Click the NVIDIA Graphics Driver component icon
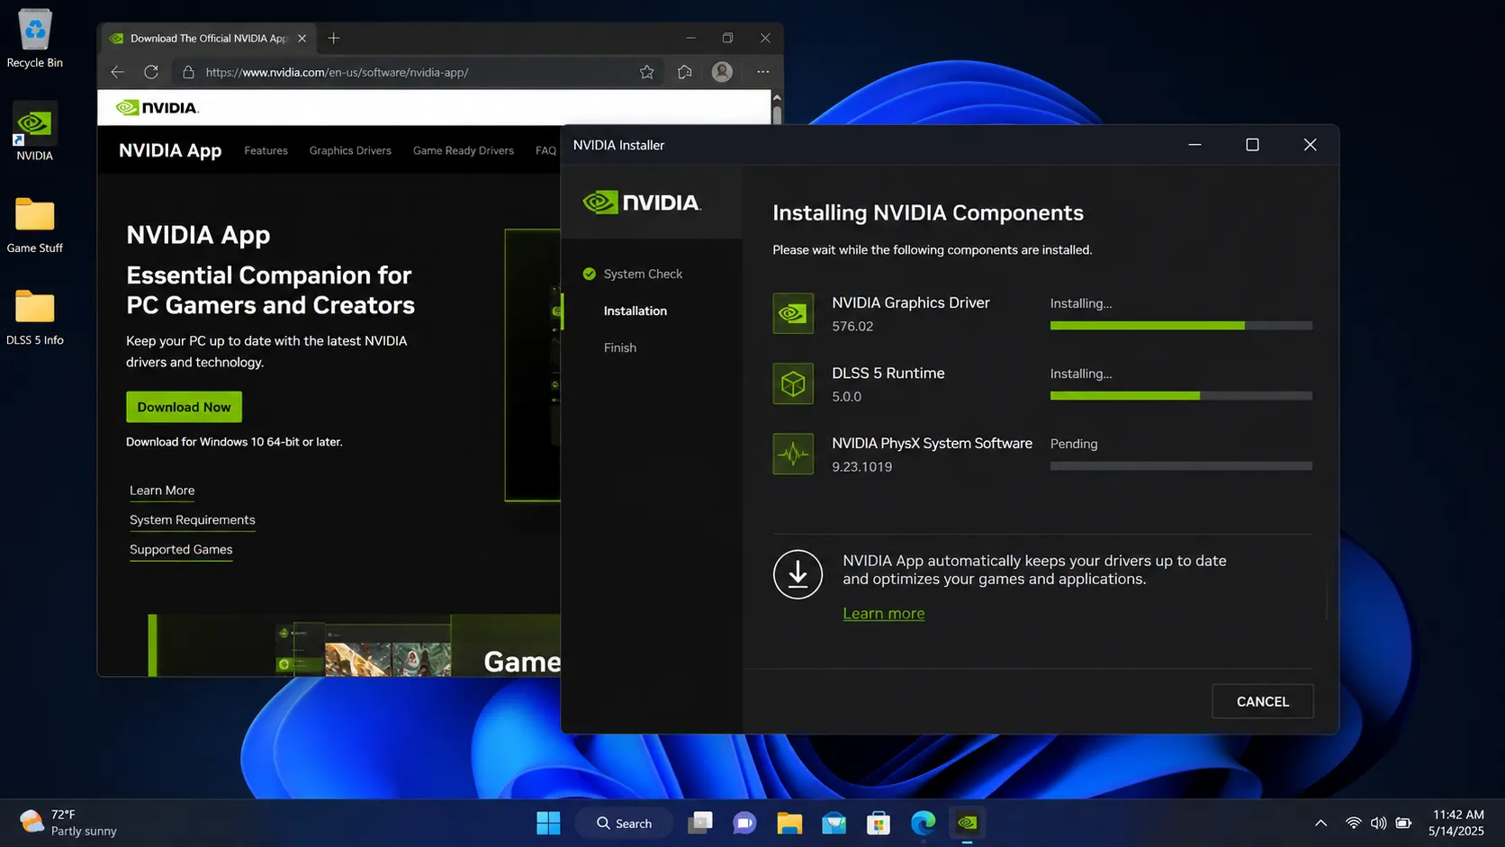 793,313
